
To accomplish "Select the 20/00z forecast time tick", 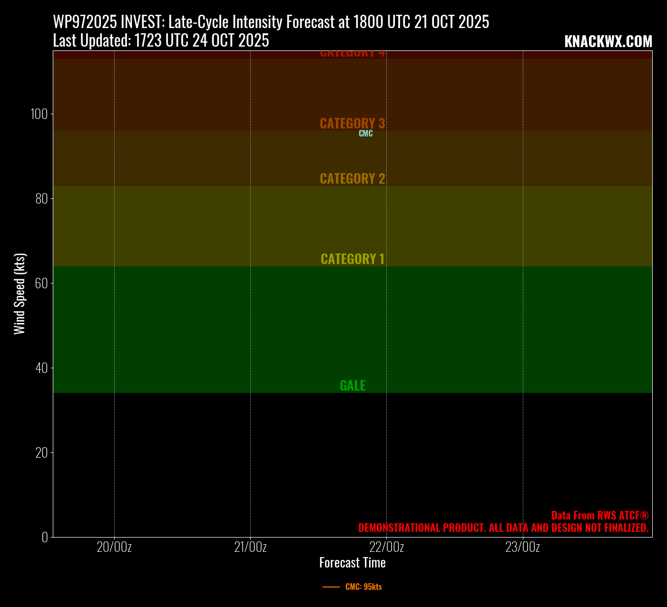I will point(114,547).
